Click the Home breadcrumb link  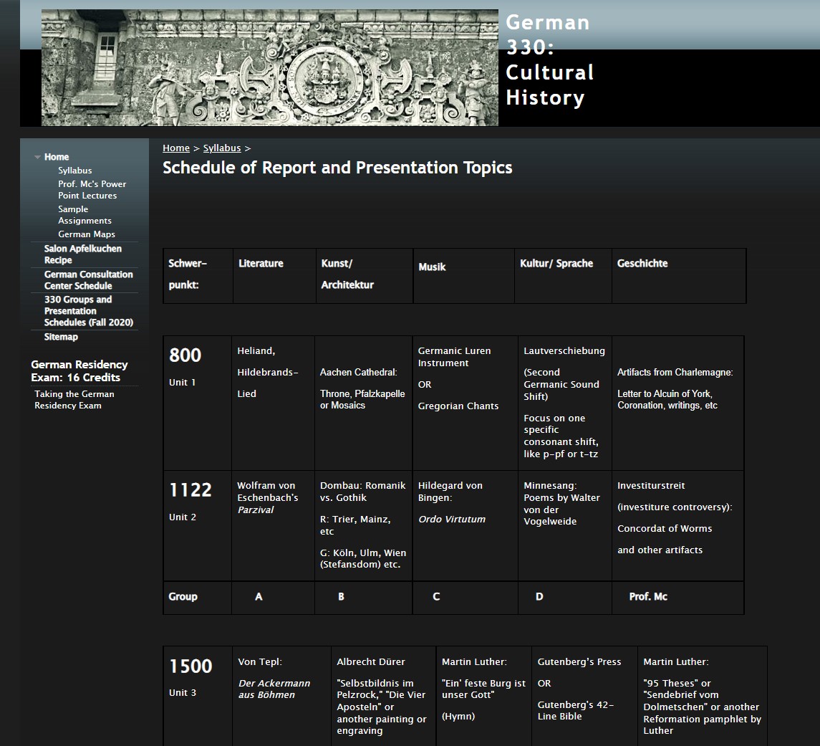click(176, 148)
